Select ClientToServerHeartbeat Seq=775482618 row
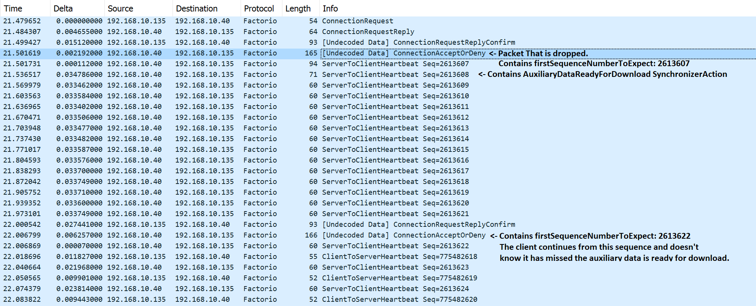This screenshot has height=306, width=756. [x=399, y=257]
